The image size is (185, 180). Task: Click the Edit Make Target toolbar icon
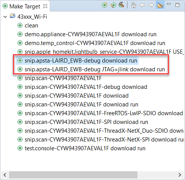coord(113,5)
